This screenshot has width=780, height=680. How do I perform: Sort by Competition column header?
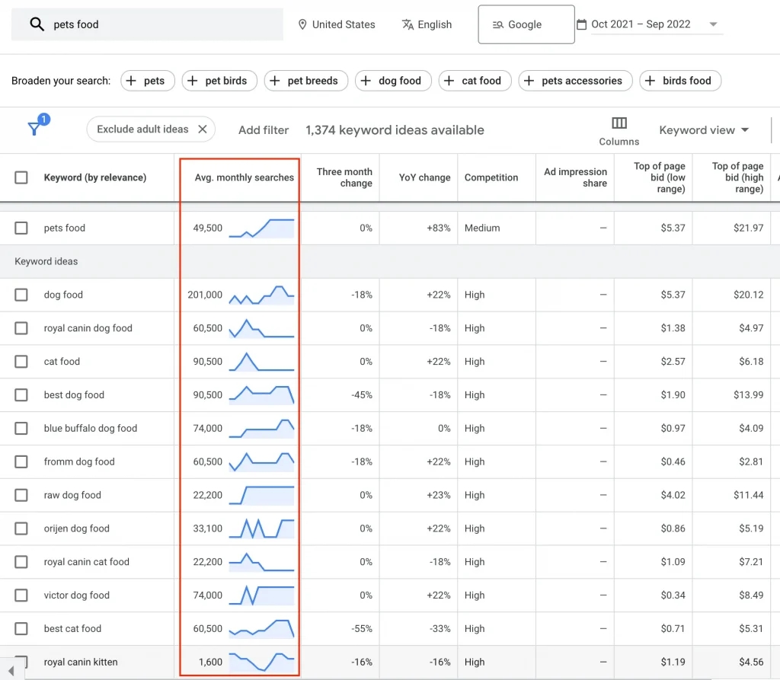pyautogui.click(x=491, y=177)
